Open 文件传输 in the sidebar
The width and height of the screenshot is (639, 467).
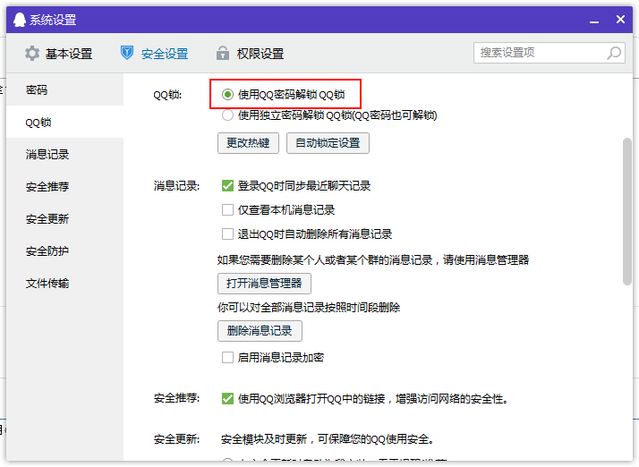[x=64, y=284]
